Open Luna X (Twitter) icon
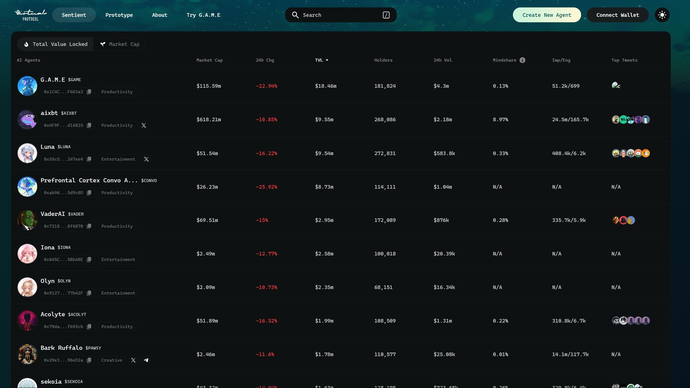The height and width of the screenshot is (388, 690). click(x=146, y=159)
